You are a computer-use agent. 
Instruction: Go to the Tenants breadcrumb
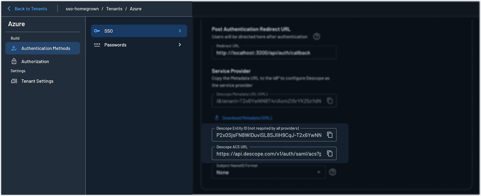point(114,9)
